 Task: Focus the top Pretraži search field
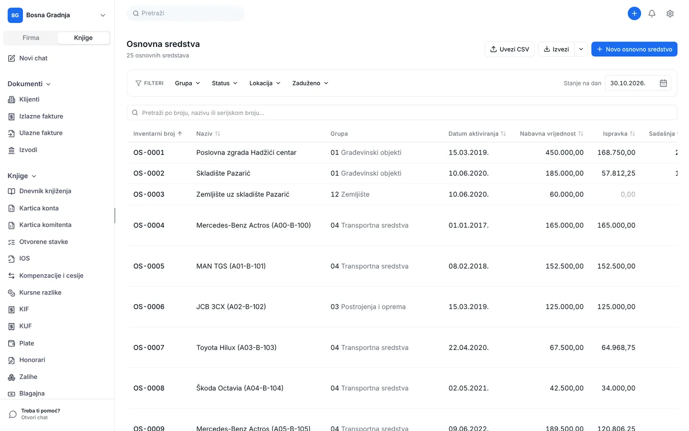tap(186, 13)
